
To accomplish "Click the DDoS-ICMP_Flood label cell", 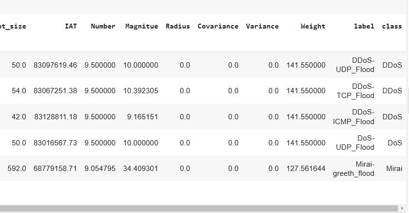I will click(354, 117).
